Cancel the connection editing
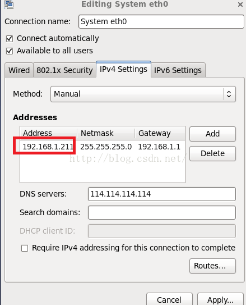246x305 pixels. (x=169, y=299)
